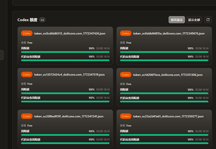Image resolution: width=216 pixels, height=149 pixels.
Task: Click Codex badge on token_oc13572424c4 card
Action: pyautogui.click(x=27, y=74)
